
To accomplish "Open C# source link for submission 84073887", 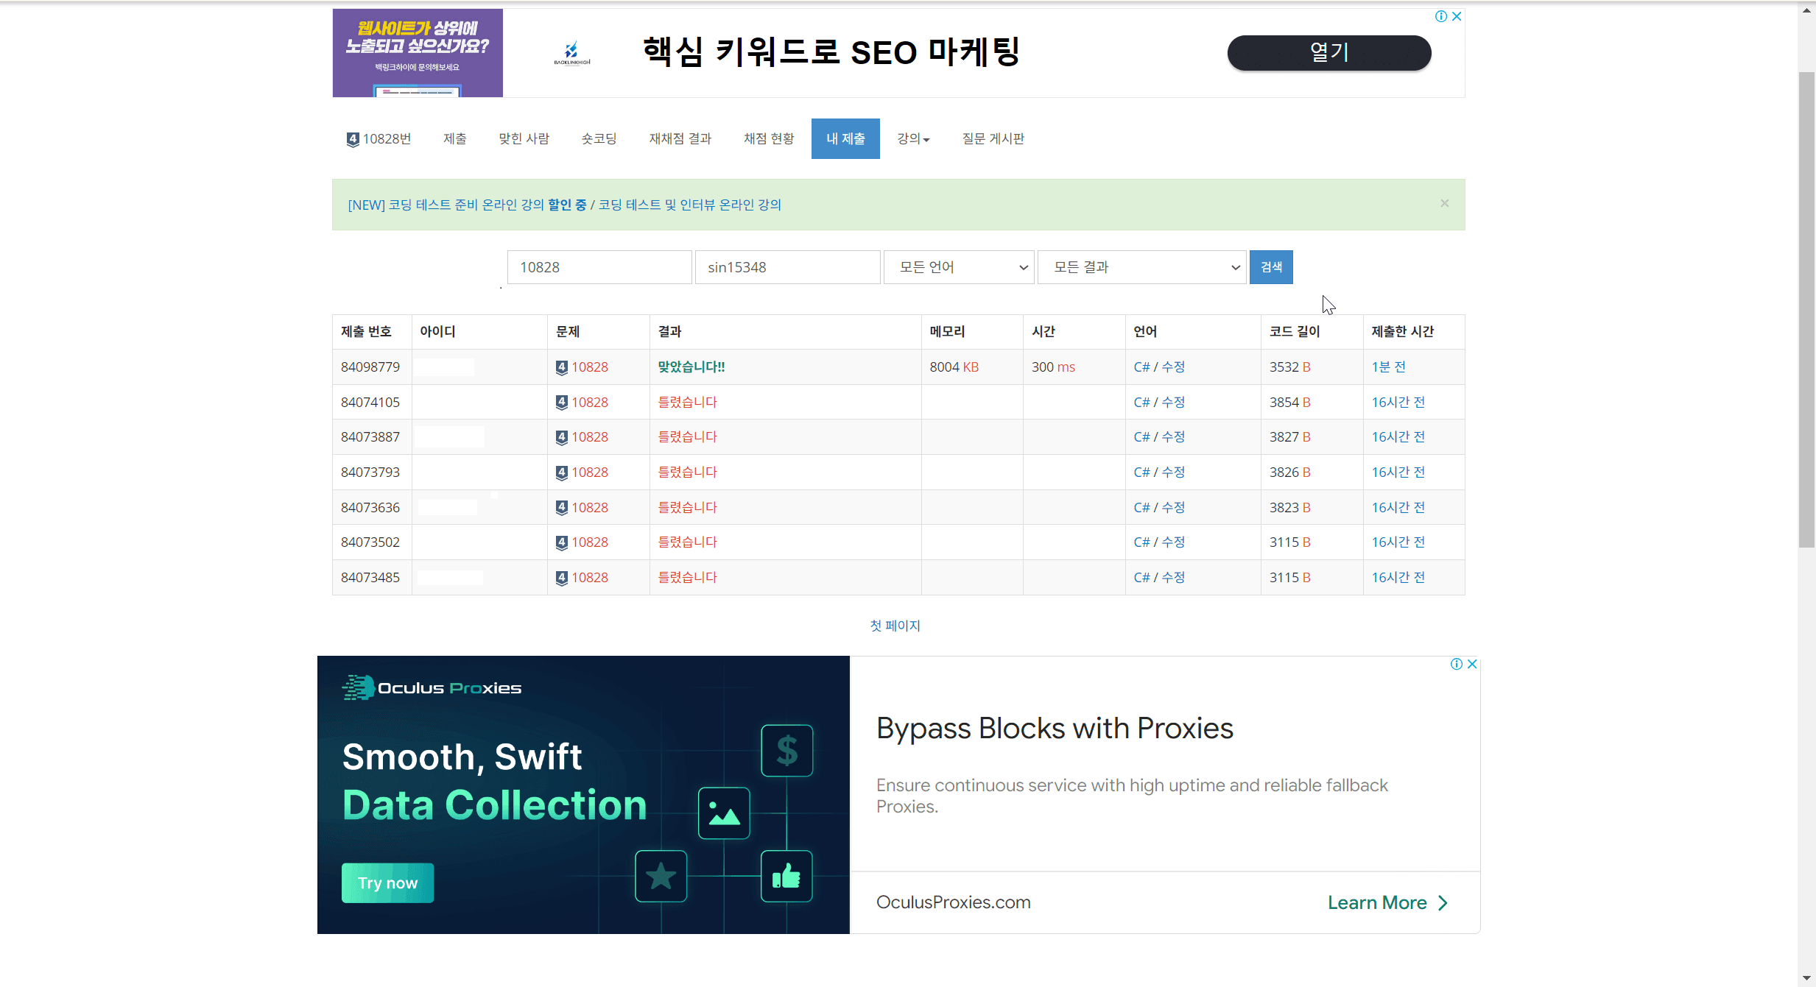I will click(x=1141, y=437).
